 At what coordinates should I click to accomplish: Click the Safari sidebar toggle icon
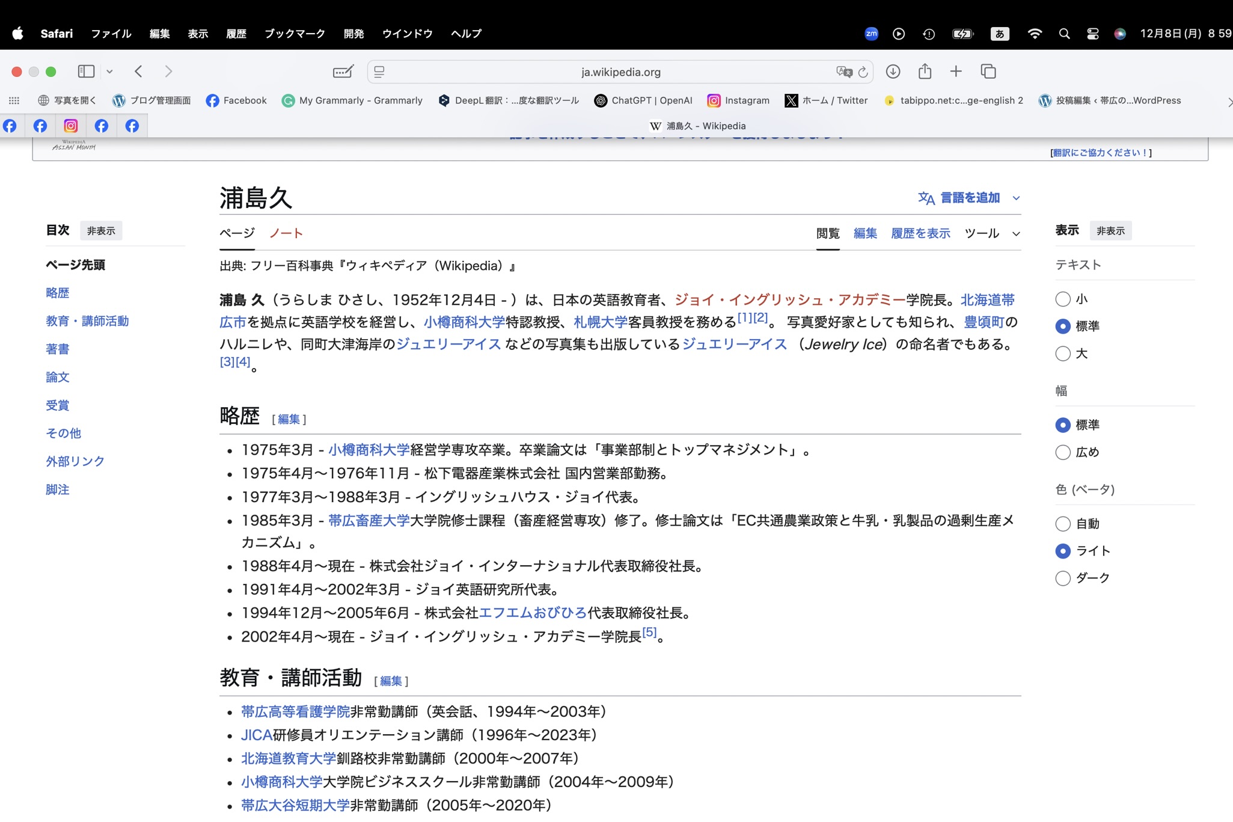(x=86, y=72)
